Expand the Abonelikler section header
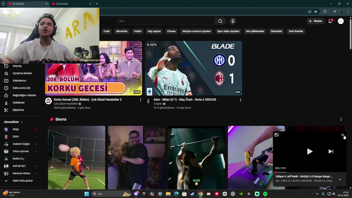352x198 pixels. (13, 122)
